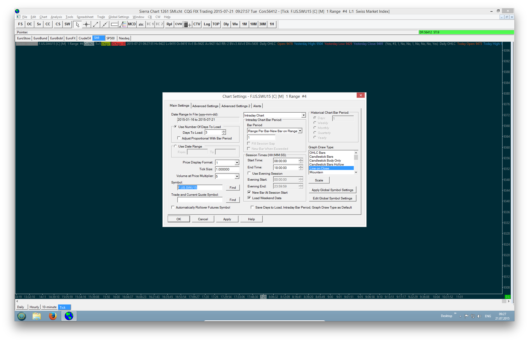Click Apply Global Symbol Settings button
Image resolution: width=529 pixels, height=342 pixels.
pos(332,190)
